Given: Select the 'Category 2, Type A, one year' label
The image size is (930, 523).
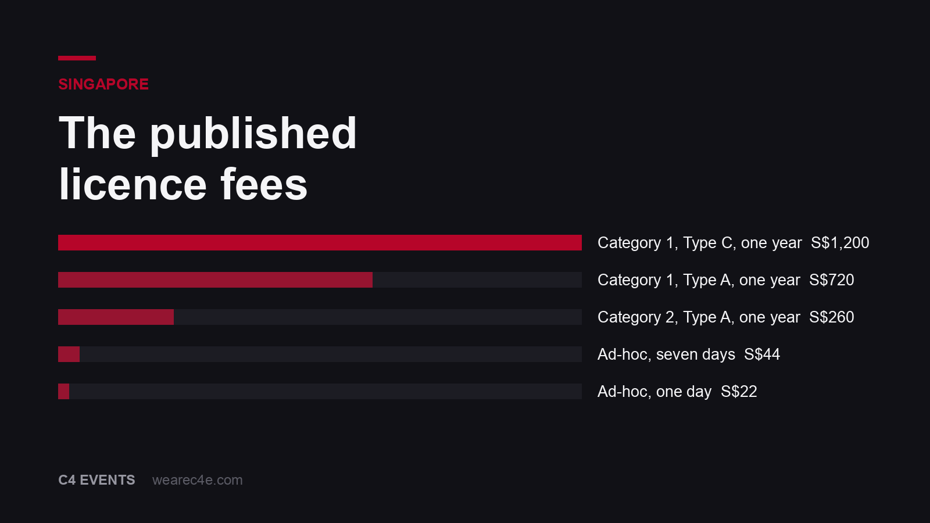Looking at the screenshot, I should (x=699, y=317).
